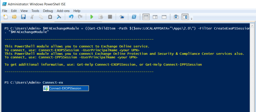
Task: Open the Edit menu
Action: (x=14, y=11)
